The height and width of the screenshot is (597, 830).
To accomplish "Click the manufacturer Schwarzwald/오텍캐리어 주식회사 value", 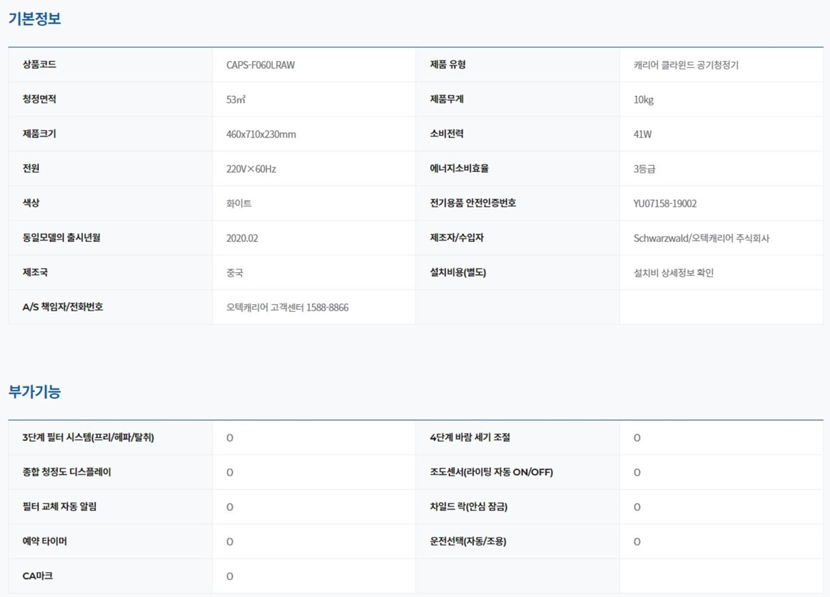I will pyautogui.click(x=701, y=238).
